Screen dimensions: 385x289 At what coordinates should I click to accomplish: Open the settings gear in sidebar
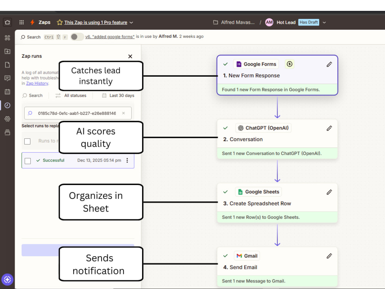[x=7, y=119]
